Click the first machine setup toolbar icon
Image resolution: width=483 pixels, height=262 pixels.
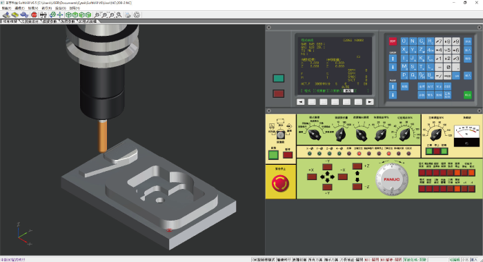pyautogui.click(x=6, y=14)
